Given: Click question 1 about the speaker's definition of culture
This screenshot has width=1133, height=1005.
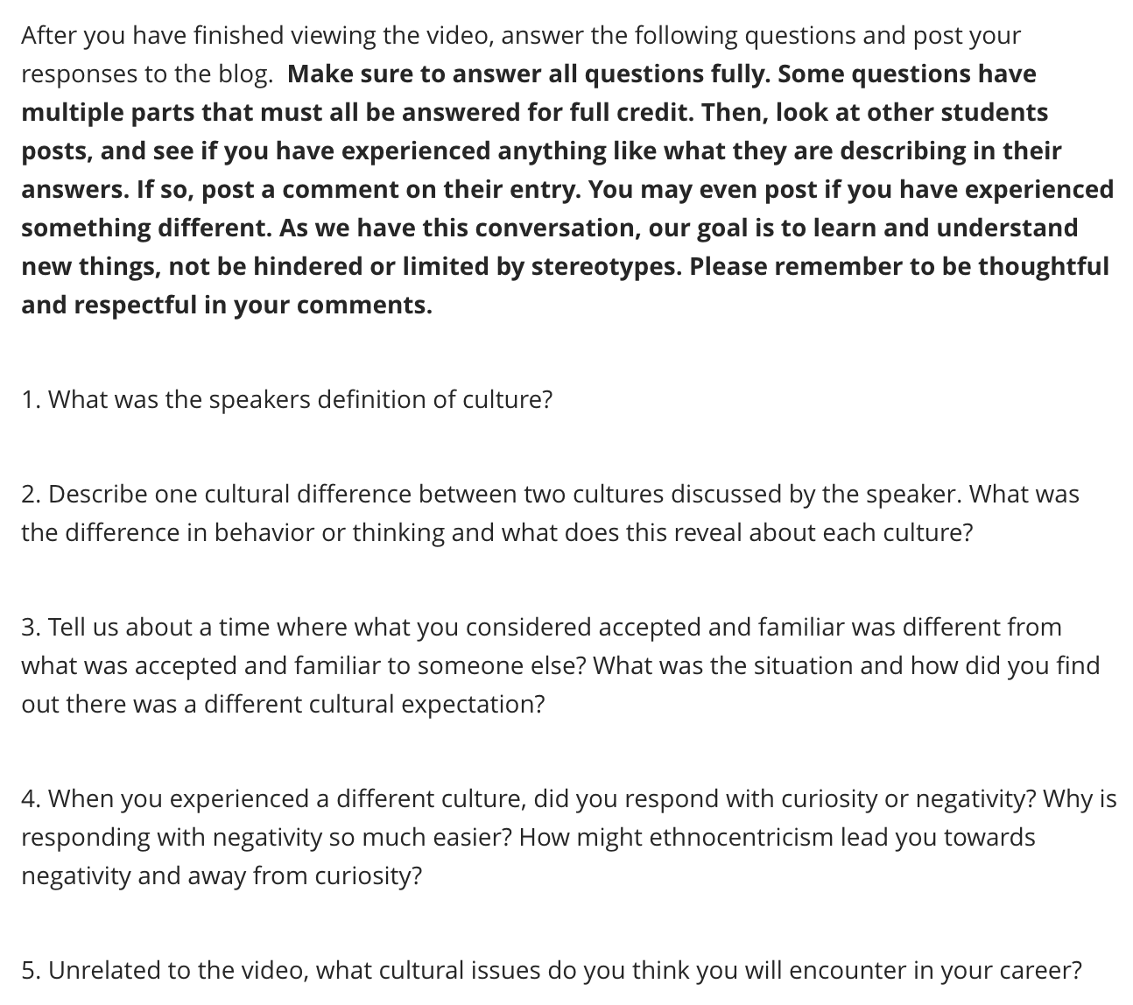Looking at the screenshot, I should click(x=286, y=400).
